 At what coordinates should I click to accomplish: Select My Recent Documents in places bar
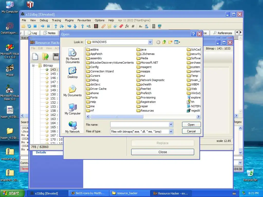[73, 56]
